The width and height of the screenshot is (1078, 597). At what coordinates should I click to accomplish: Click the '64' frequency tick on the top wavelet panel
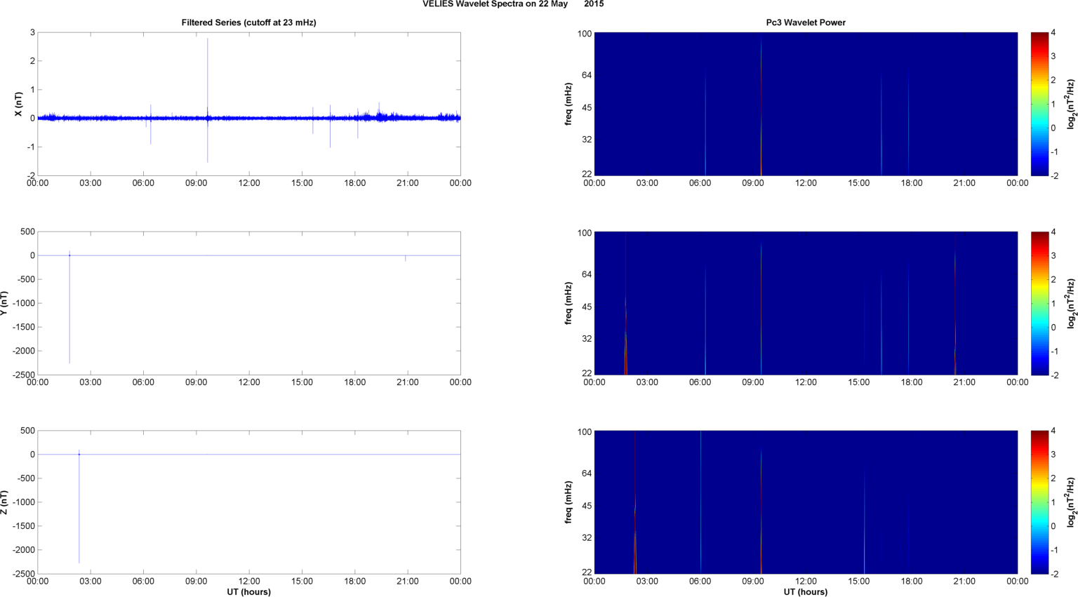tap(587, 75)
